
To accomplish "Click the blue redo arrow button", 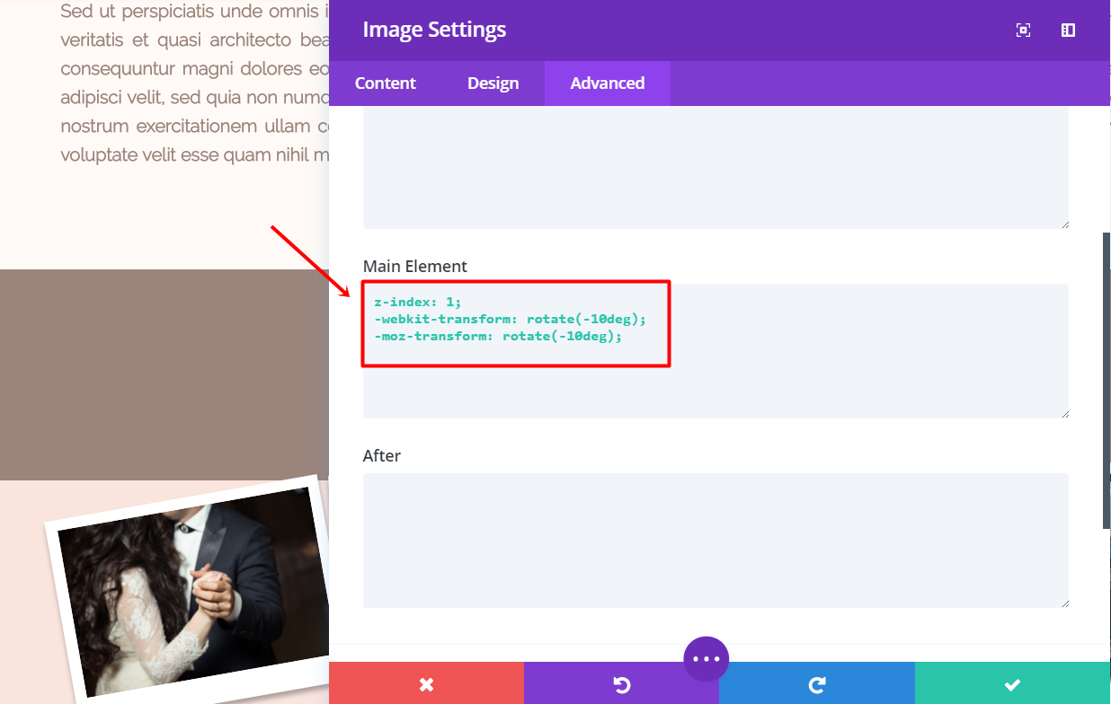I will click(816, 684).
